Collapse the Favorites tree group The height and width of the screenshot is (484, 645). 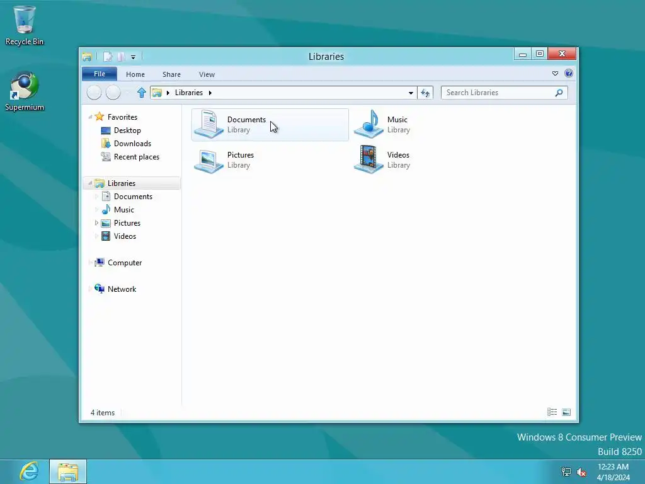90,117
